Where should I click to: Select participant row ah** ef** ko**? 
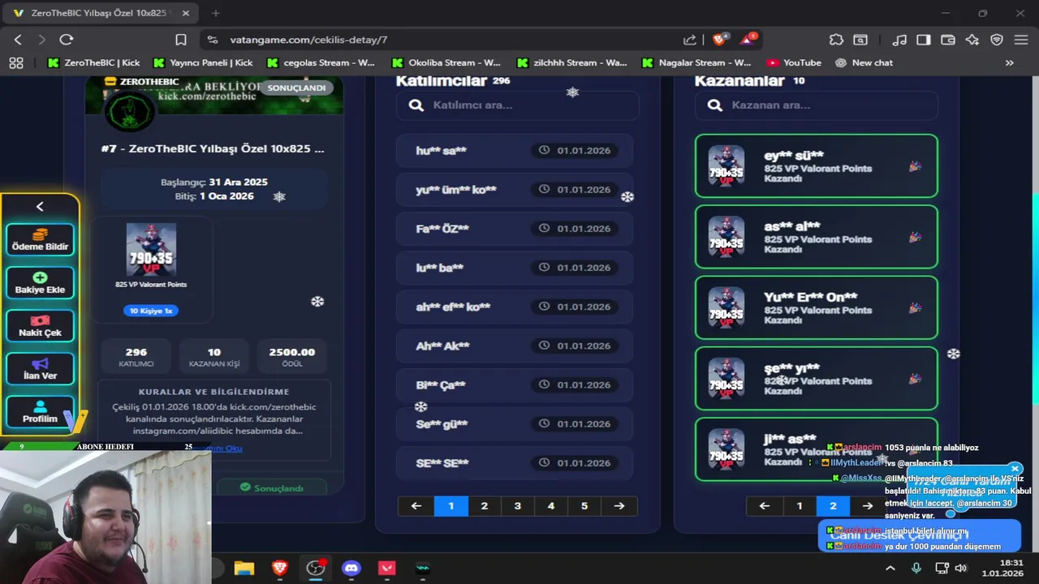tap(515, 307)
